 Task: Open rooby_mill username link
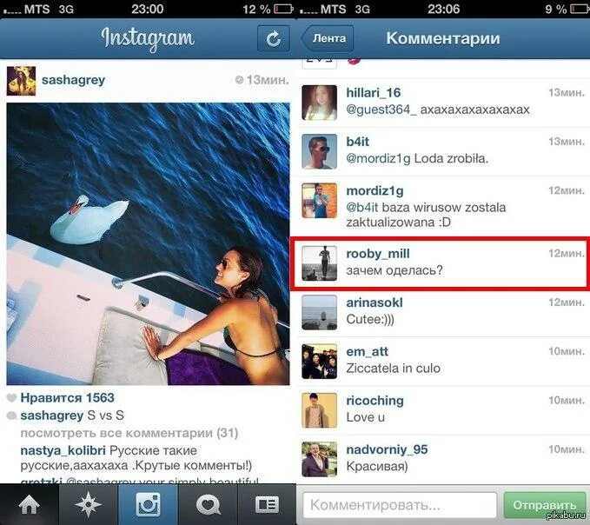point(378,254)
